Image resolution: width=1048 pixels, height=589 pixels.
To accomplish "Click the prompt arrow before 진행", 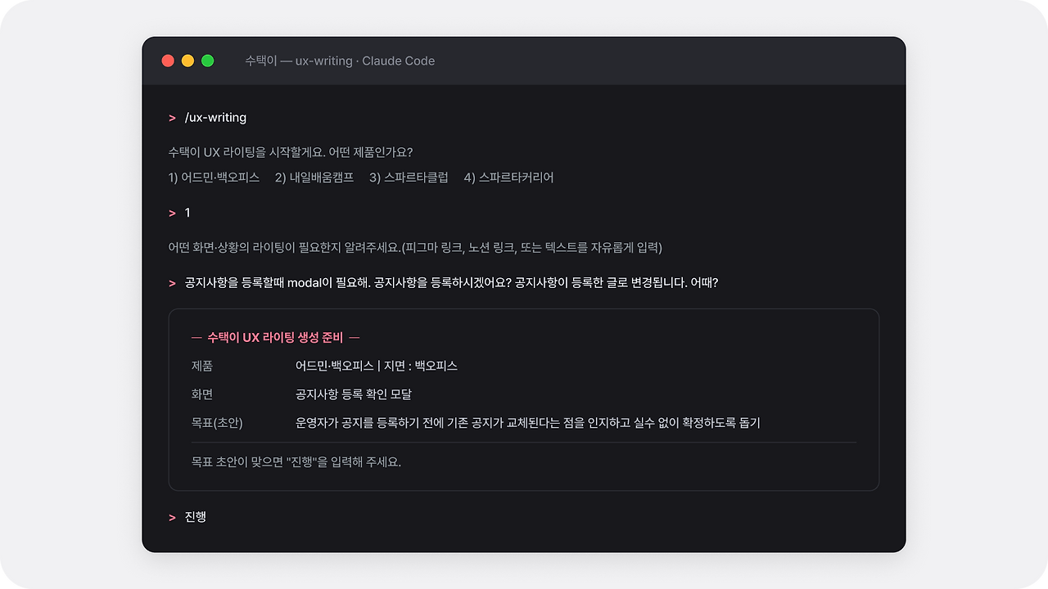I will coord(172,517).
